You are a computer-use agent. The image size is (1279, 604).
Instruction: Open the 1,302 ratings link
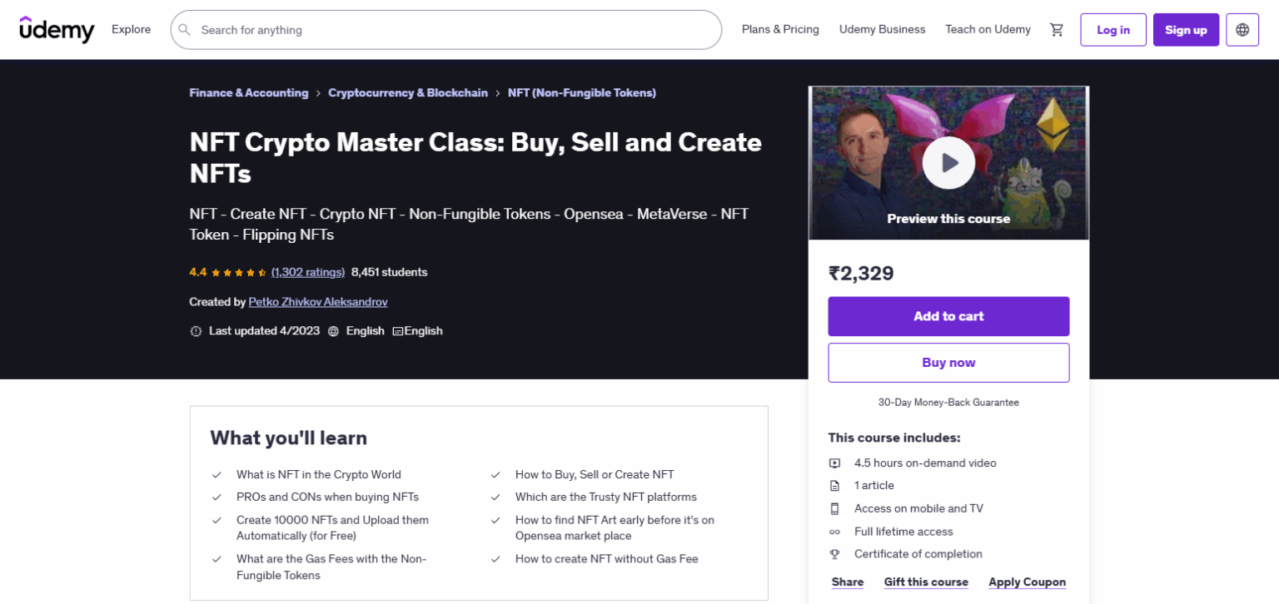[x=308, y=272]
